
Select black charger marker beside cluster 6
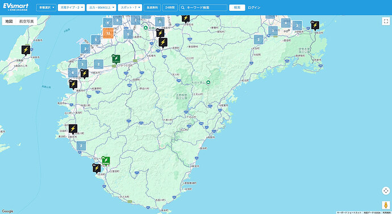tap(85, 73)
